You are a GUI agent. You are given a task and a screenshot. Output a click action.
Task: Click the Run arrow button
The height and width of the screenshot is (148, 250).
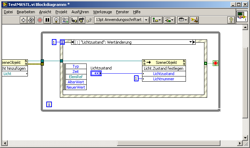[x=23, y=20]
